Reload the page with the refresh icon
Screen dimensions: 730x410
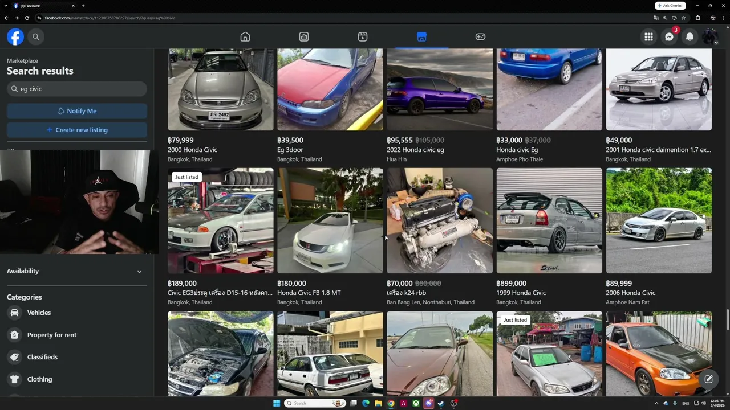(x=27, y=18)
